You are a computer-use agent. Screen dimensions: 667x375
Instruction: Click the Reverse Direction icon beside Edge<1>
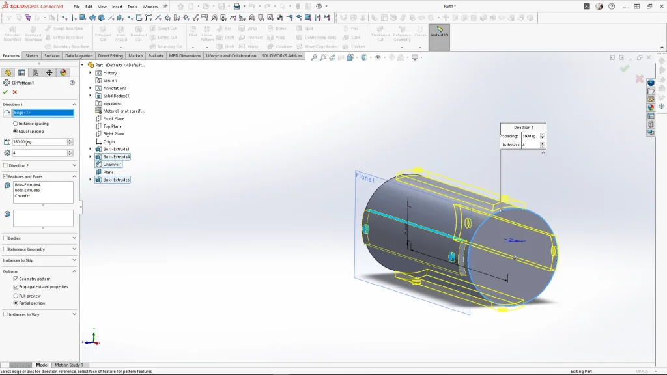point(7,113)
